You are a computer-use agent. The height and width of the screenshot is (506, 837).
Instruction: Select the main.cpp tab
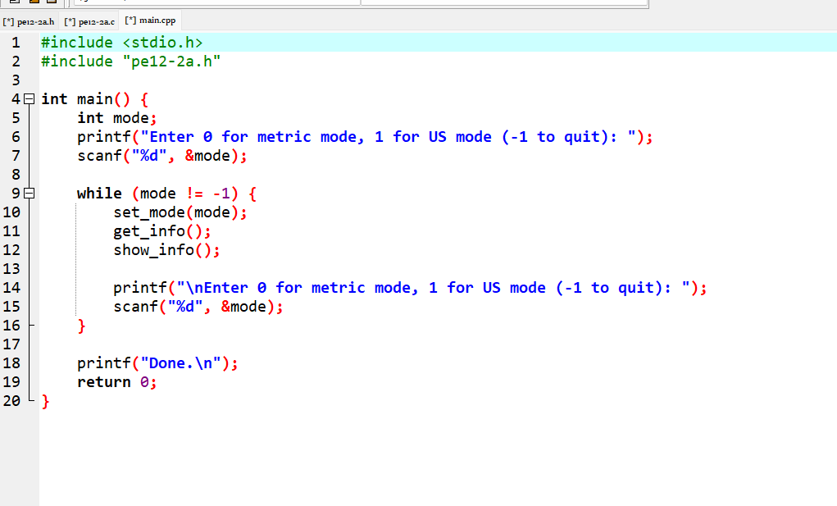pos(150,21)
